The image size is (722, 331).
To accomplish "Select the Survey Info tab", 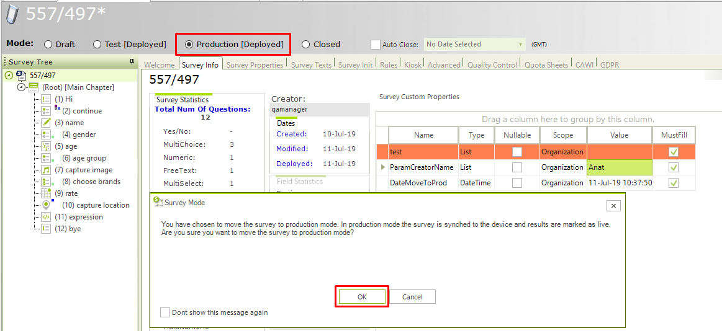I will pos(200,65).
